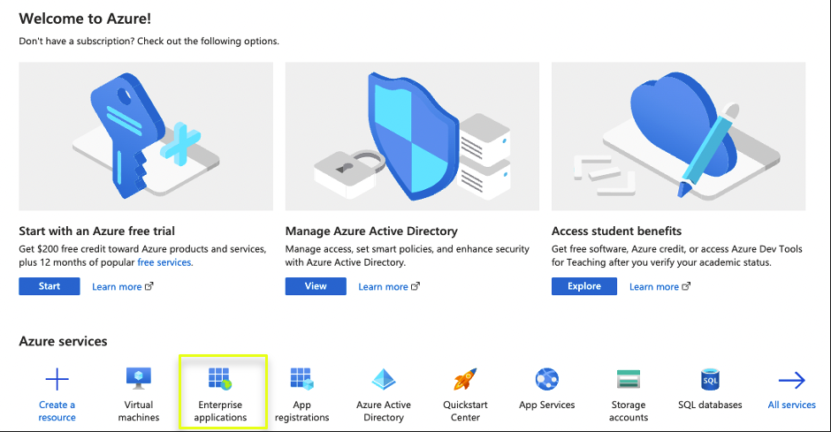Click the App registrations label text
Image resolution: width=831 pixels, height=432 pixels.
[x=302, y=411]
